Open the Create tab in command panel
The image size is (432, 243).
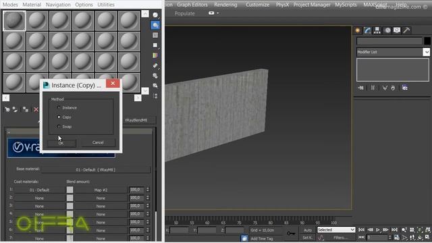coord(358,30)
